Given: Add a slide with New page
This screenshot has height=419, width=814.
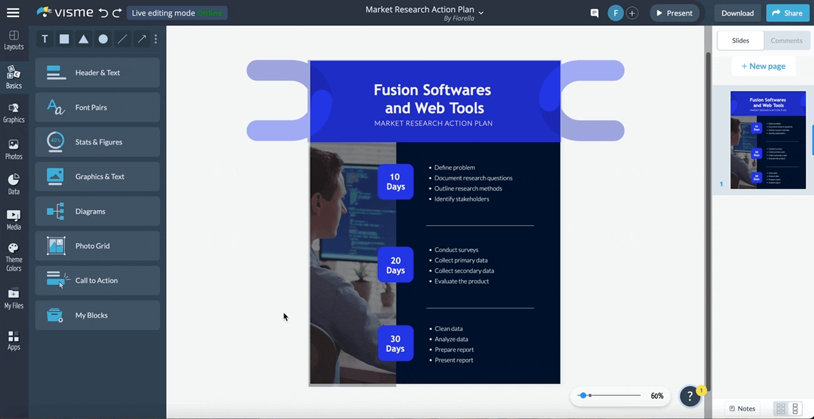Looking at the screenshot, I should click(763, 66).
